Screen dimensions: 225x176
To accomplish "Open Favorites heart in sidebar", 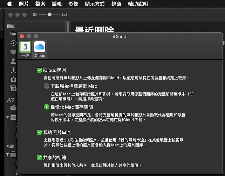I will [13, 52].
